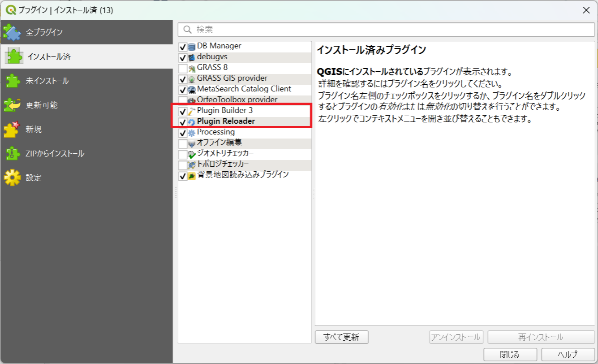Select the オフライン編集 entry
The height and width of the screenshot is (364, 598).
219,143
